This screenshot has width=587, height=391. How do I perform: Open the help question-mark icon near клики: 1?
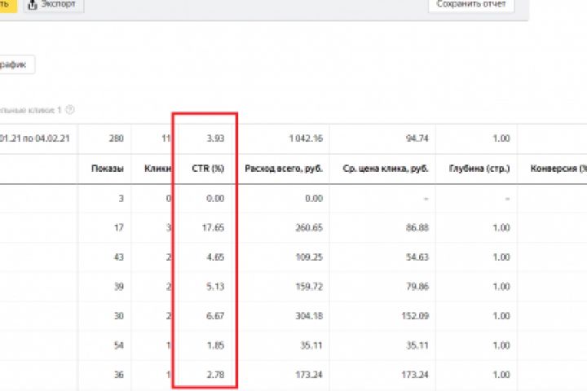pos(70,110)
